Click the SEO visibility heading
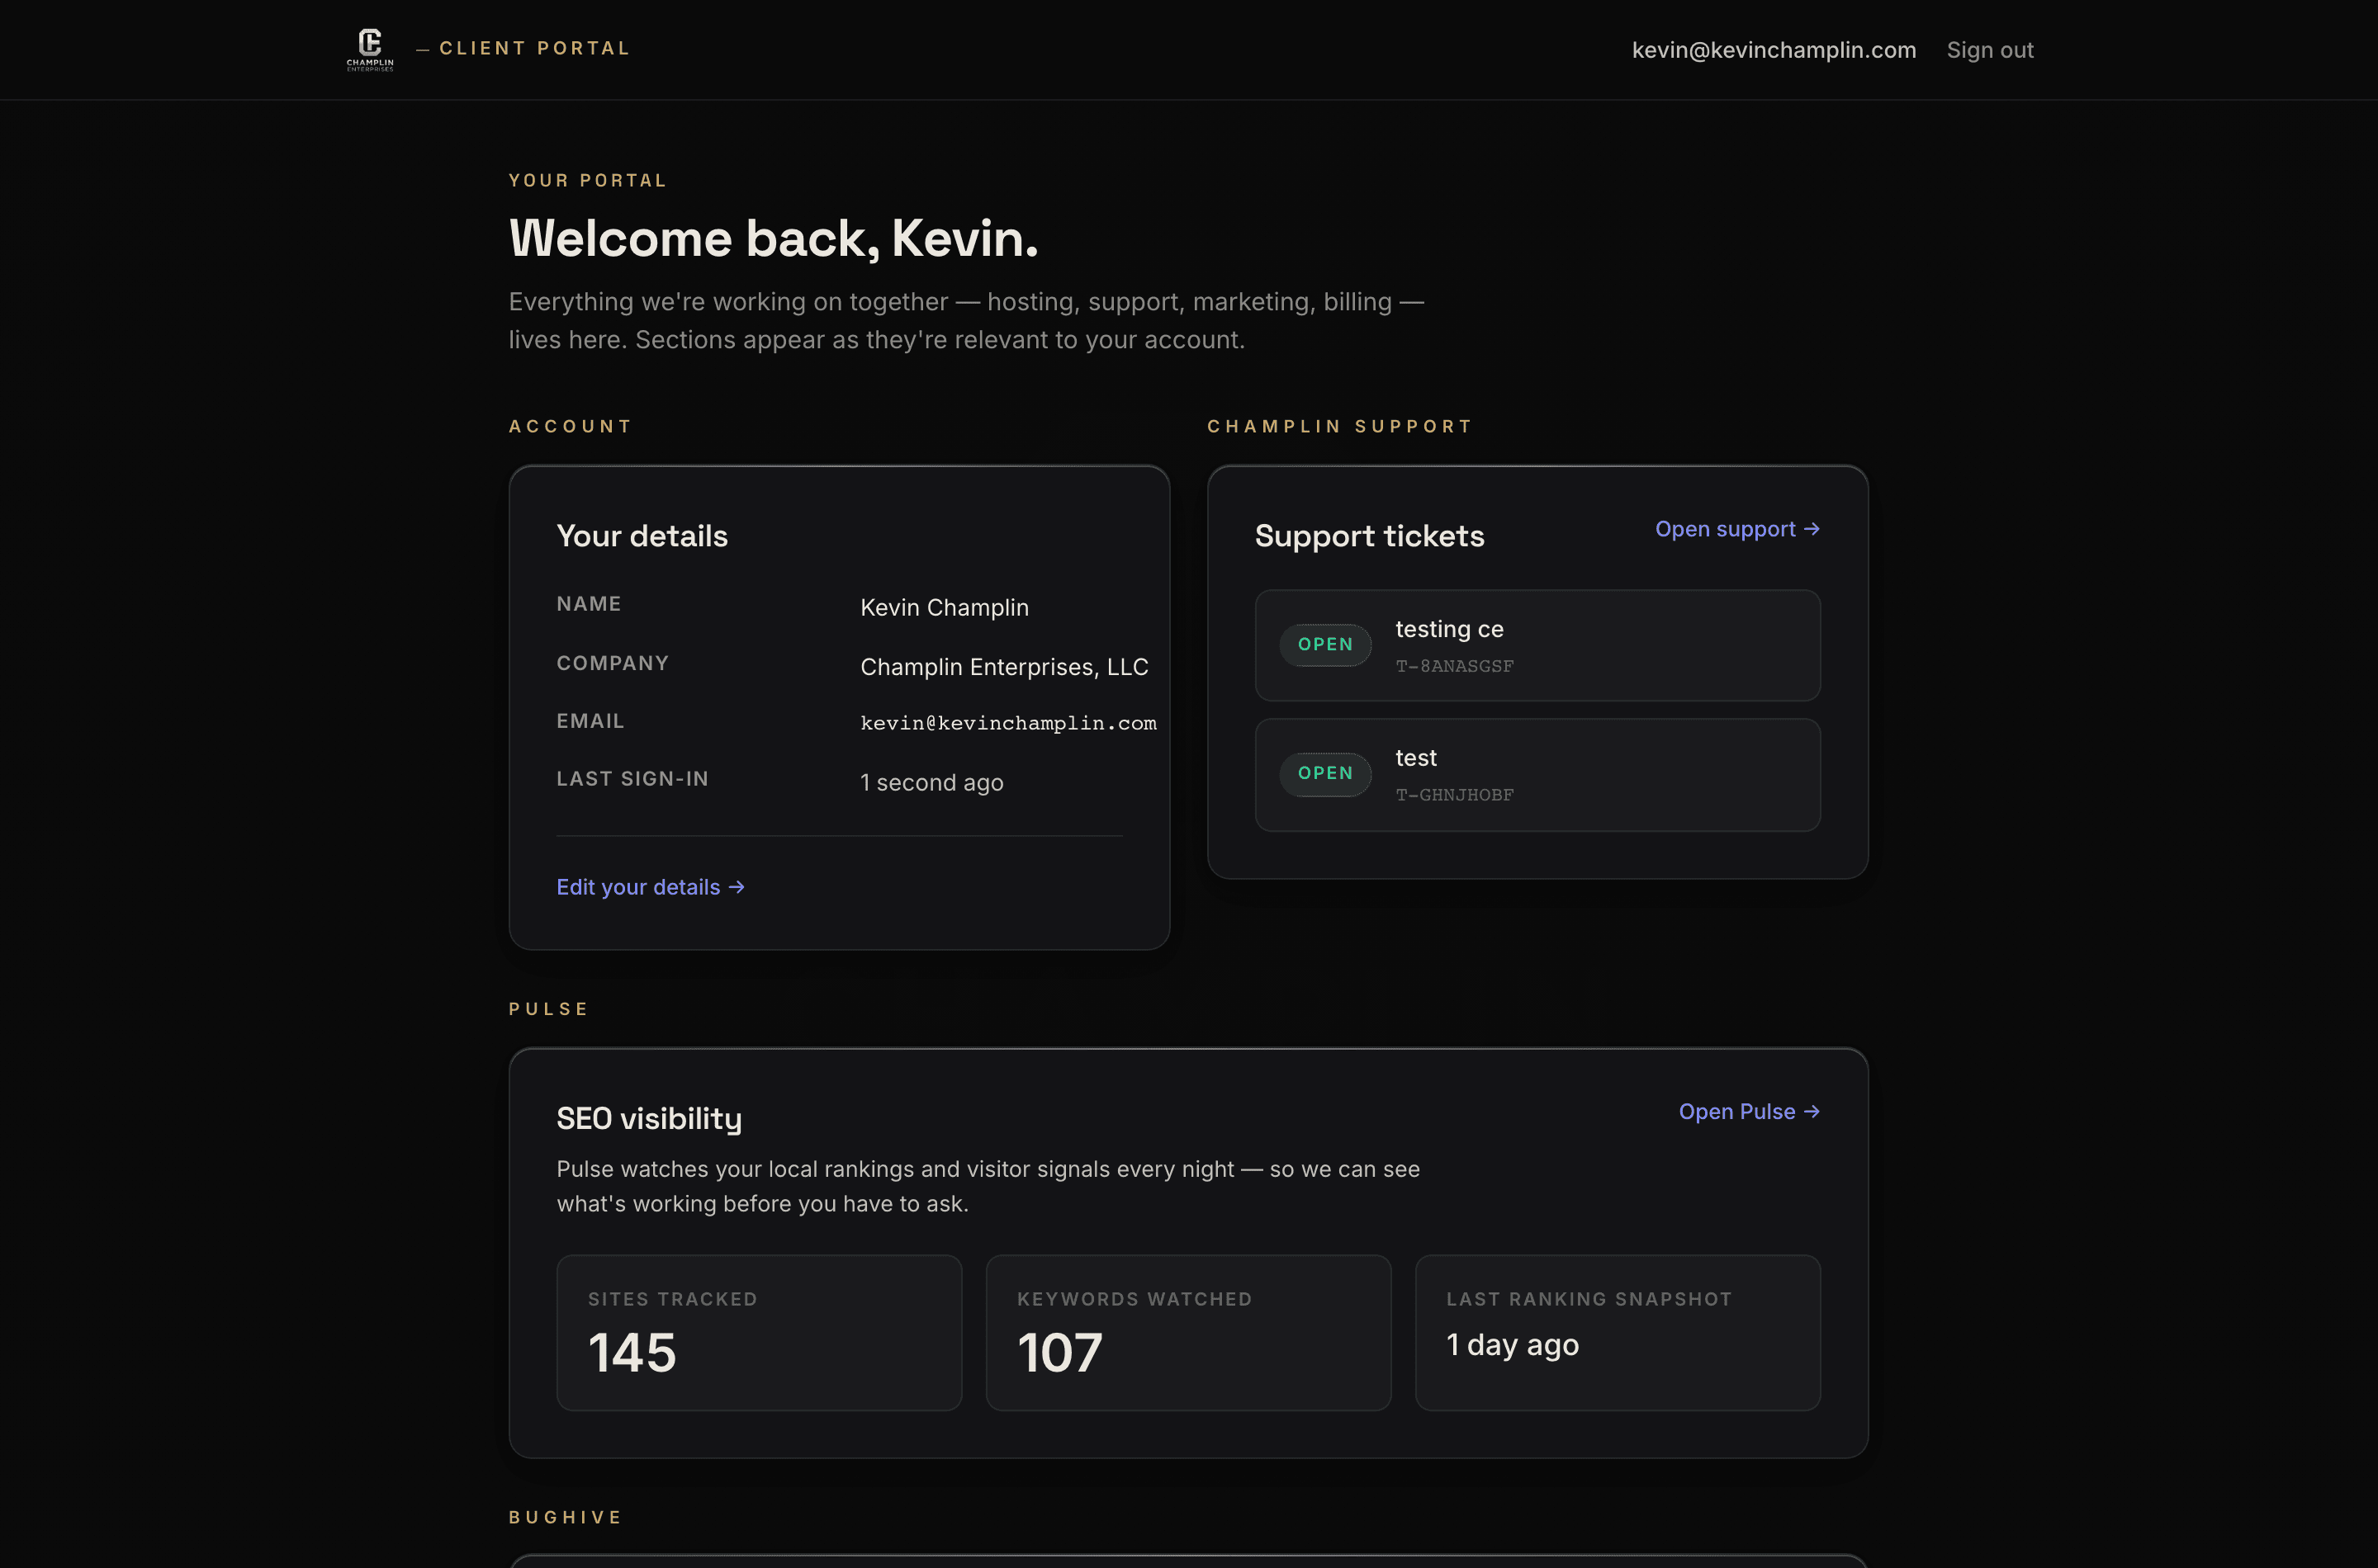Viewport: 2378px width, 1568px height. (648, 1118)
